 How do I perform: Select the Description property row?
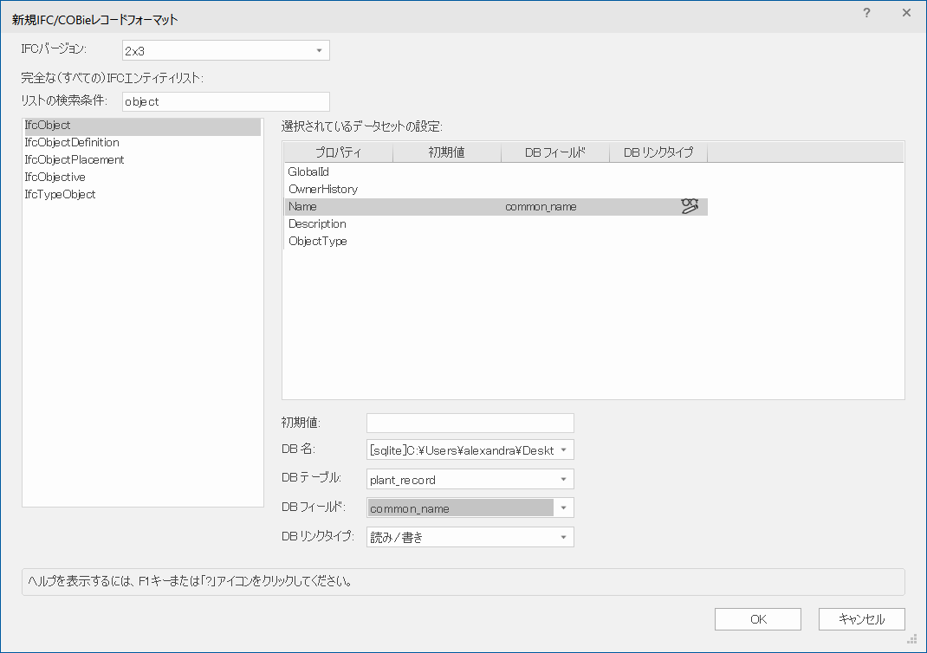point(317,223)
